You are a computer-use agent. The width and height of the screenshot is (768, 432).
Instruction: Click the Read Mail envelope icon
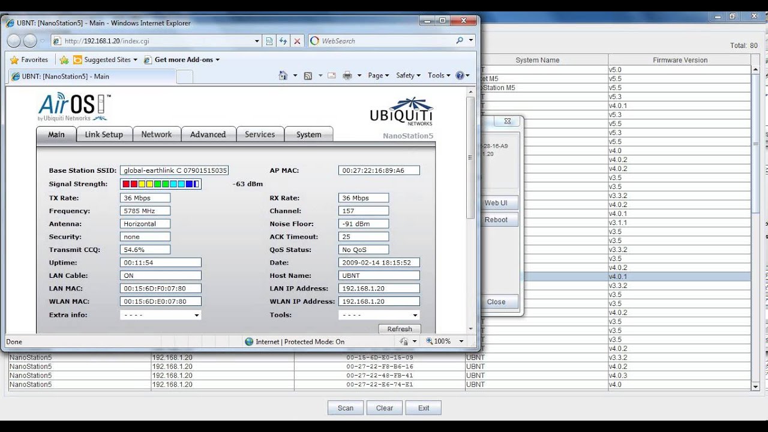pos(331,76)
